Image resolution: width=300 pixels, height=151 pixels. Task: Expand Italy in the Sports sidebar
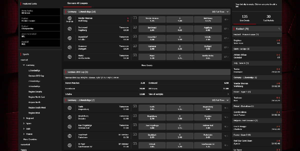24,129
